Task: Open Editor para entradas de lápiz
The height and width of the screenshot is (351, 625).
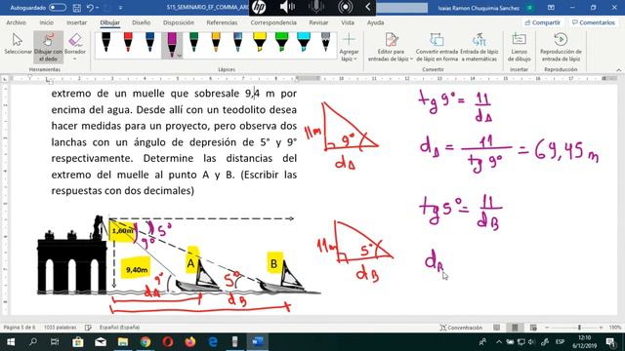Action: [x=391, y=47]
